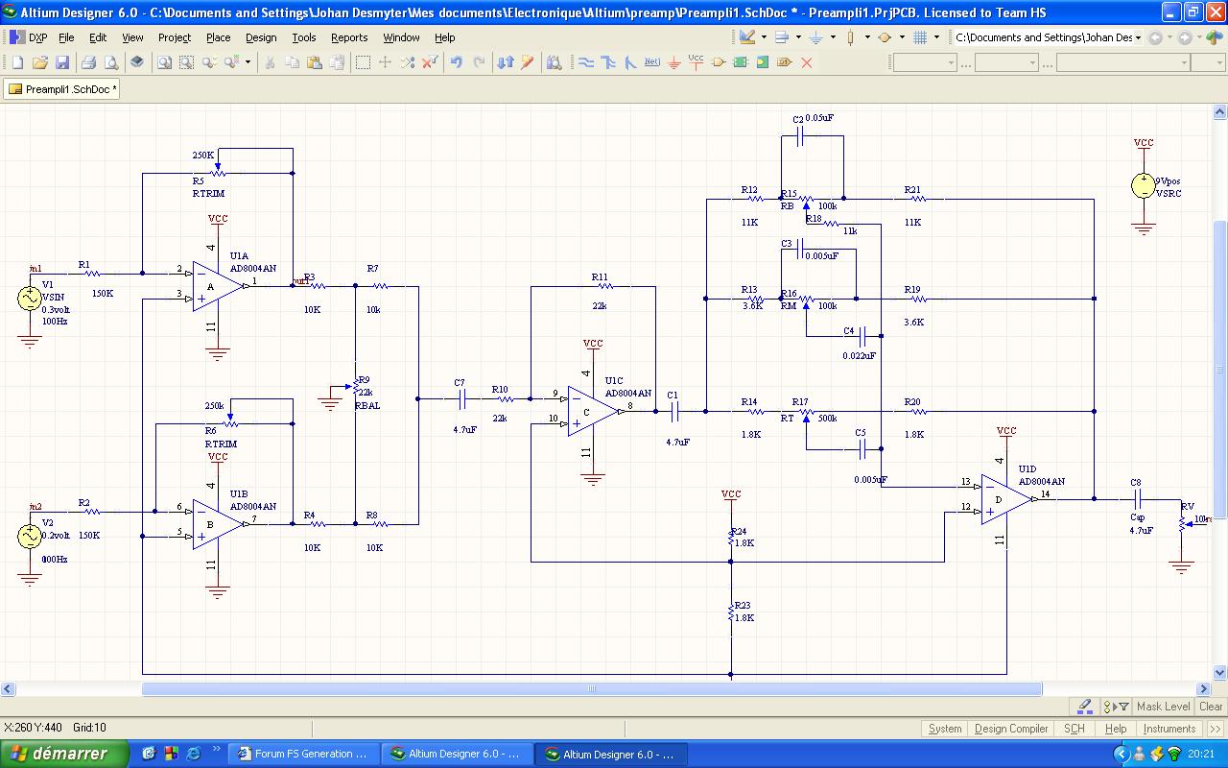Screen dimensions: 1228x768
Task: Place a GND power port
Action: [x=674, y=62]
